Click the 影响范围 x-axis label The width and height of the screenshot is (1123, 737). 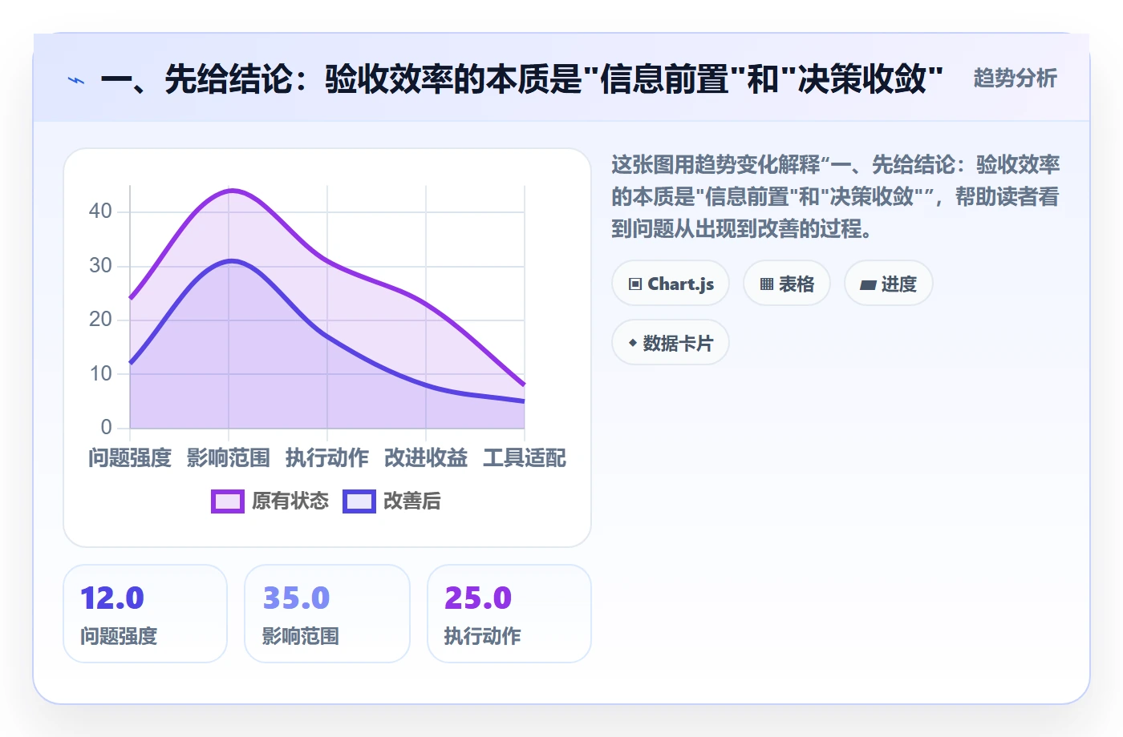(229, 458)
